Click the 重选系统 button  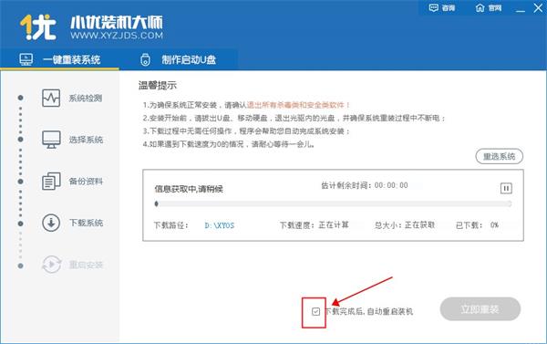[500, 156]
